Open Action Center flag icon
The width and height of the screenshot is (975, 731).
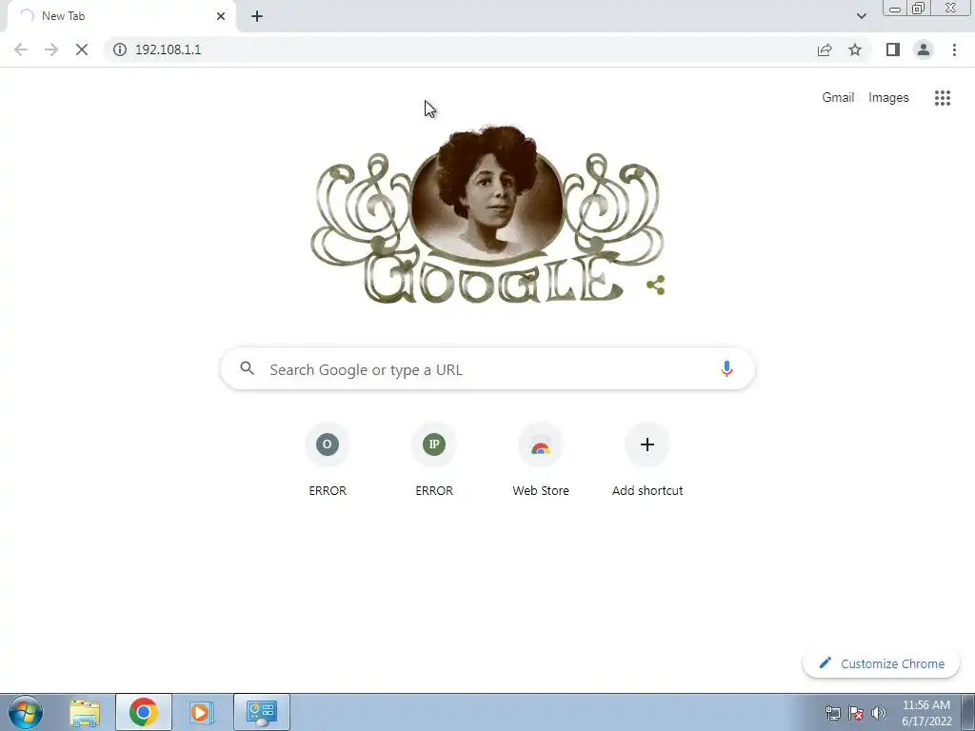tap(856, 713)
